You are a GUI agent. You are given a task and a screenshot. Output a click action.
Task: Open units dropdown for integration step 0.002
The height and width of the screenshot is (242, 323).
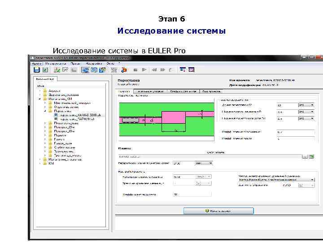306,186
